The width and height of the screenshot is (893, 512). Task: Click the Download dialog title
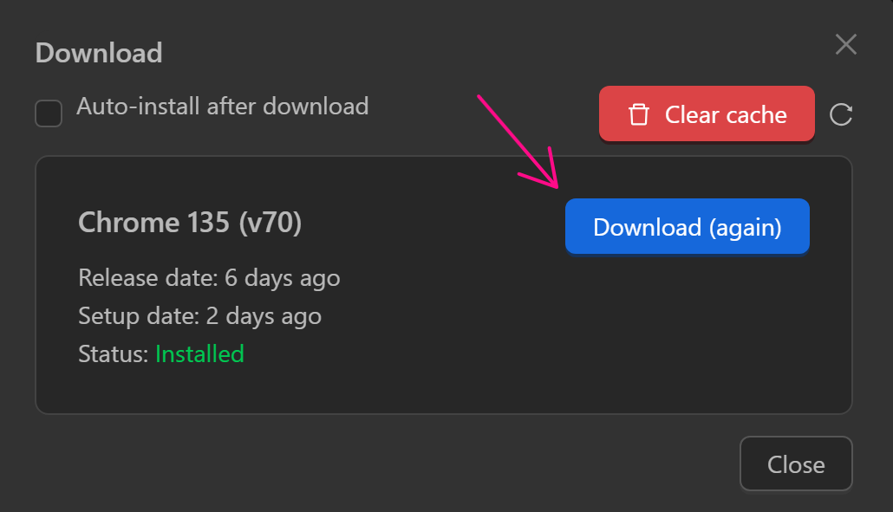99,53
